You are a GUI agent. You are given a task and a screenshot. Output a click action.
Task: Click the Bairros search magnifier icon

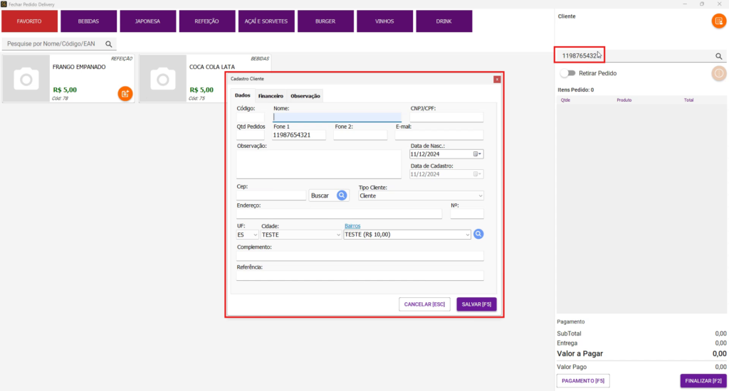point(478,234)
